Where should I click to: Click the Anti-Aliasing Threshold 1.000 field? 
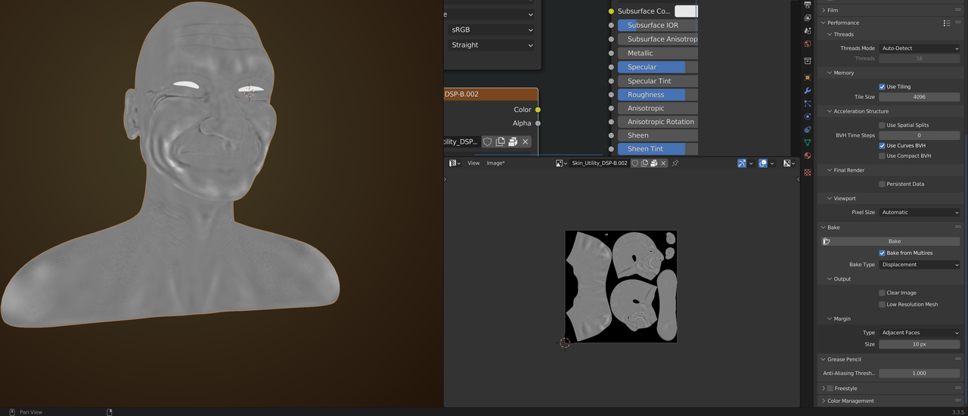[920, 374]
